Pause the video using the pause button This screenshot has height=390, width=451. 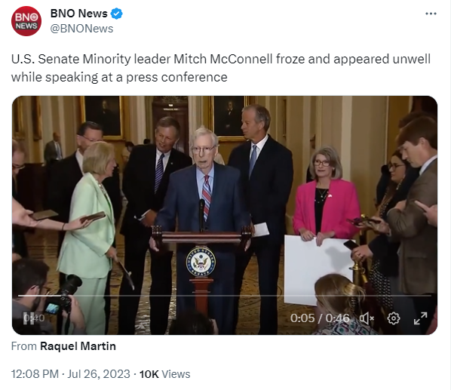tap(28, 318)
